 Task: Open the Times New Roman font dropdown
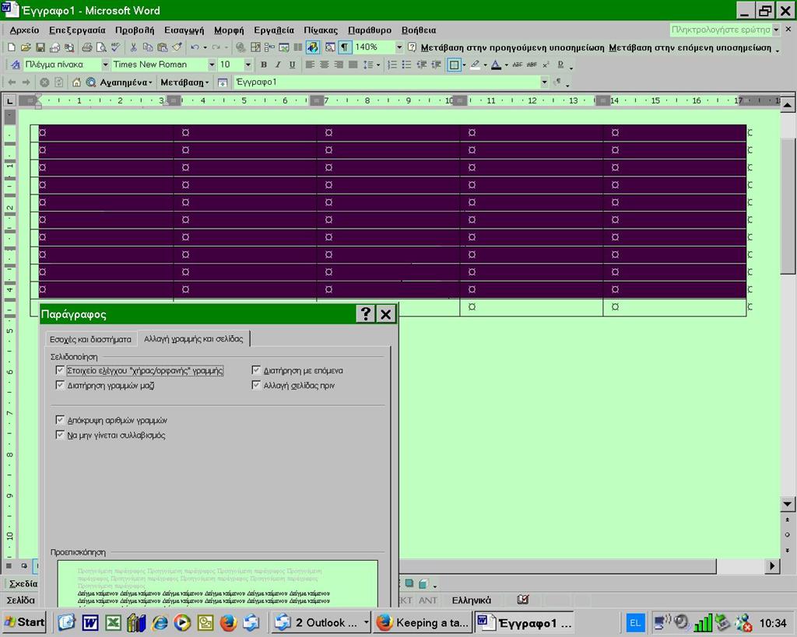[x=212, y=65]
